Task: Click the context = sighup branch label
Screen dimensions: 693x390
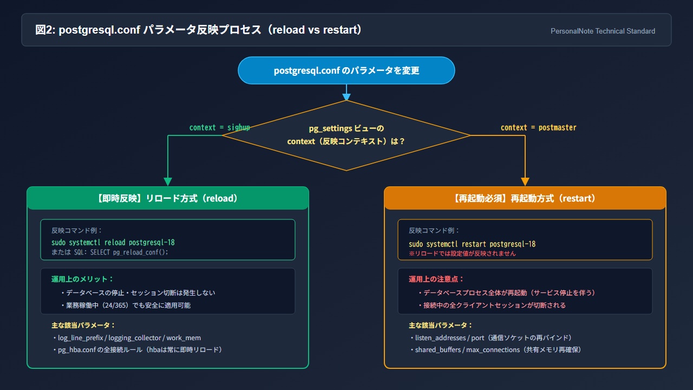Action: pyautogui.click(x=219, y=127)
